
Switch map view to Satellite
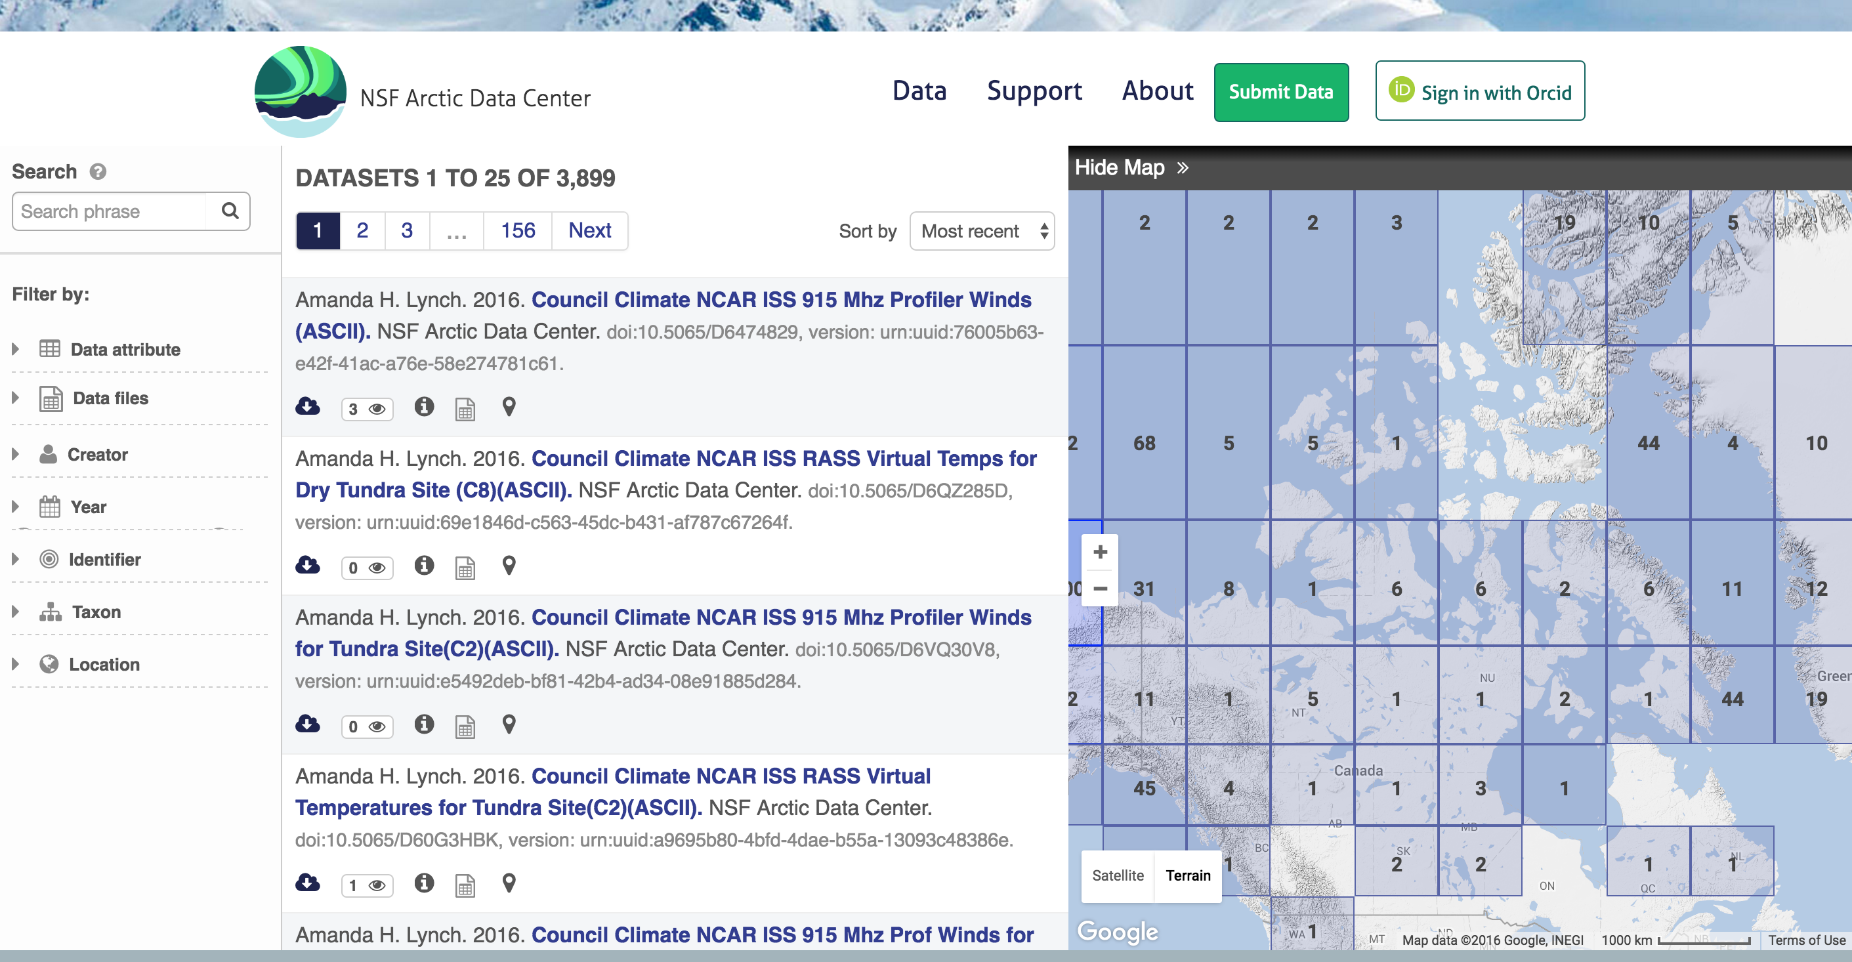click(1117, 876)
